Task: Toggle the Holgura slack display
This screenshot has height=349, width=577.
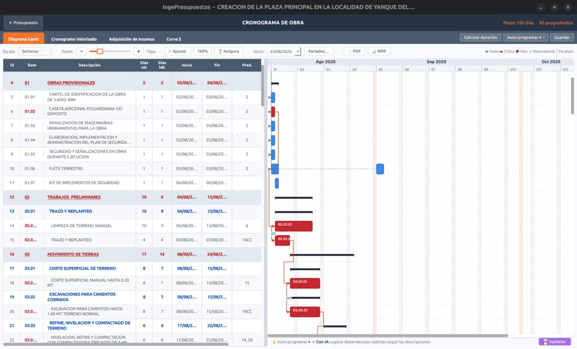Action: pyautogui.click(x=229, y=52)
